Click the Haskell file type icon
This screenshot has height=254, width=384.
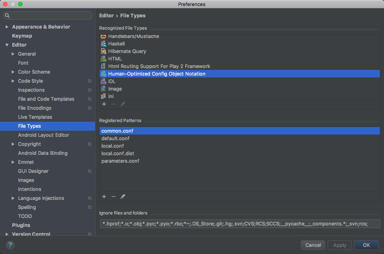[104, 44]
